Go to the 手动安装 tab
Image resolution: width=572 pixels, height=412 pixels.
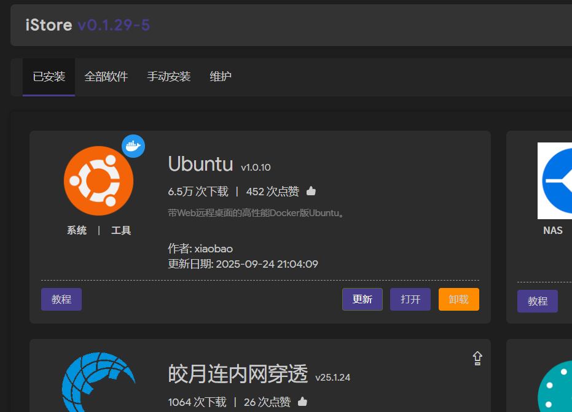click(x=169, y=77)
